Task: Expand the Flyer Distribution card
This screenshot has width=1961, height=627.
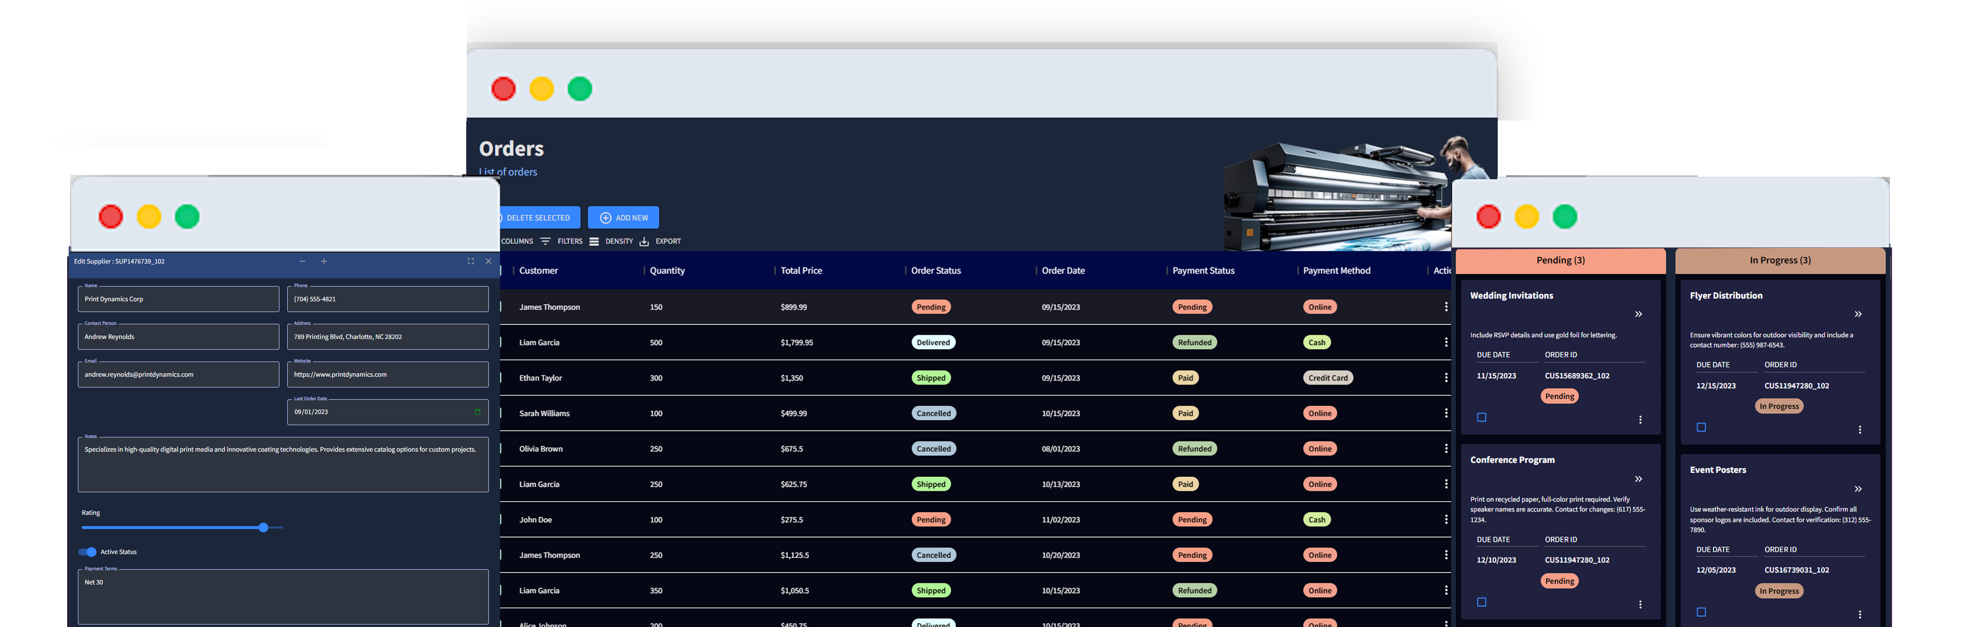Action: point(1858,314)
